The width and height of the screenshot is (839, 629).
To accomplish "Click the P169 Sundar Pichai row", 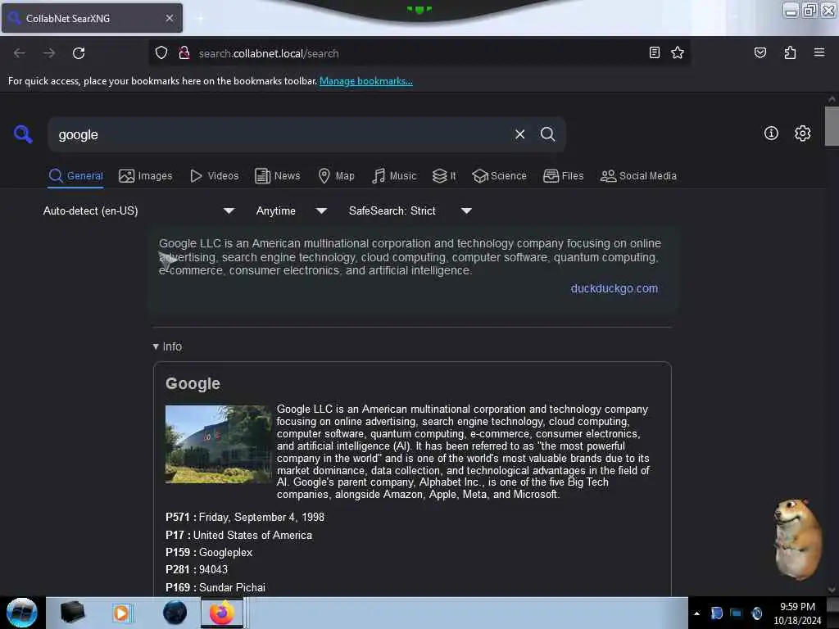I will point(215,587).
